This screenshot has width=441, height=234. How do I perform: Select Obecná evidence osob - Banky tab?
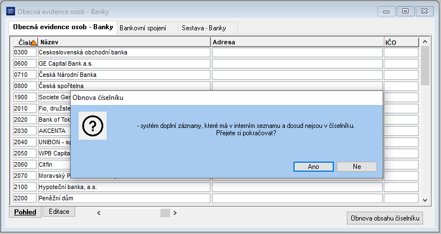[x=63, y=27]
